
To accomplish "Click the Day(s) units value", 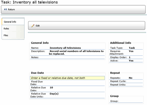I will point(54,94).
